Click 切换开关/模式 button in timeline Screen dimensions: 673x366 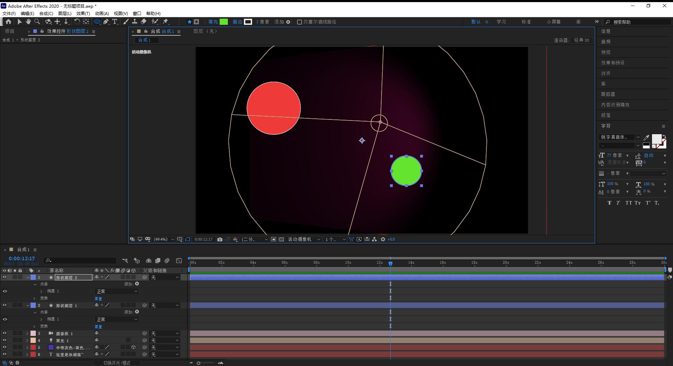click(x=117, y=363)
